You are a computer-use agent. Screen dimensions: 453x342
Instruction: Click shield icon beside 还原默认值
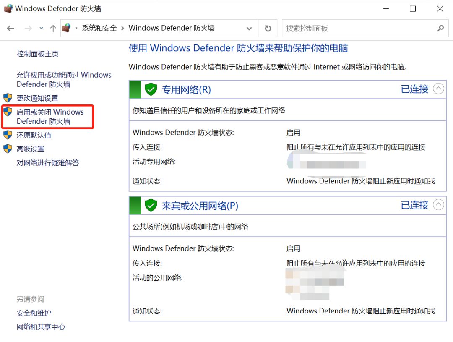pos(8,135)
